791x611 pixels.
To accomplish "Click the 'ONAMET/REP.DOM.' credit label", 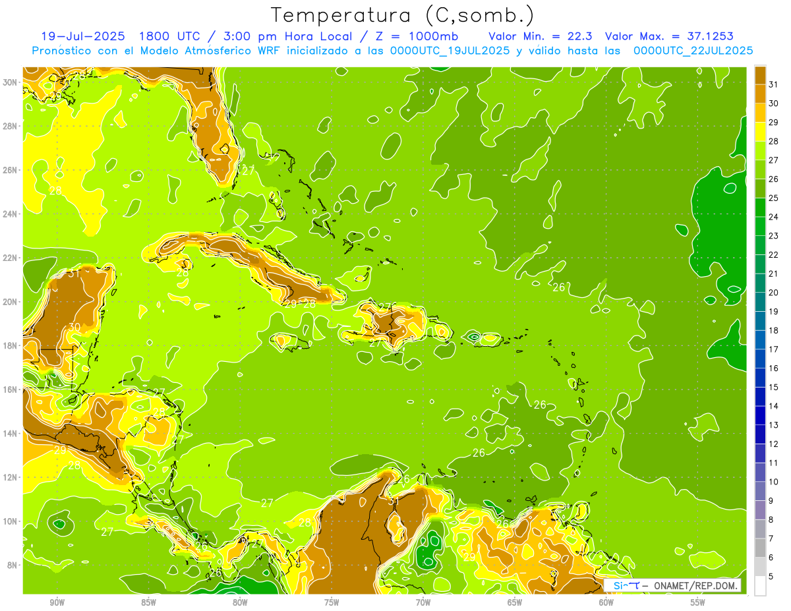I will 696,586.
